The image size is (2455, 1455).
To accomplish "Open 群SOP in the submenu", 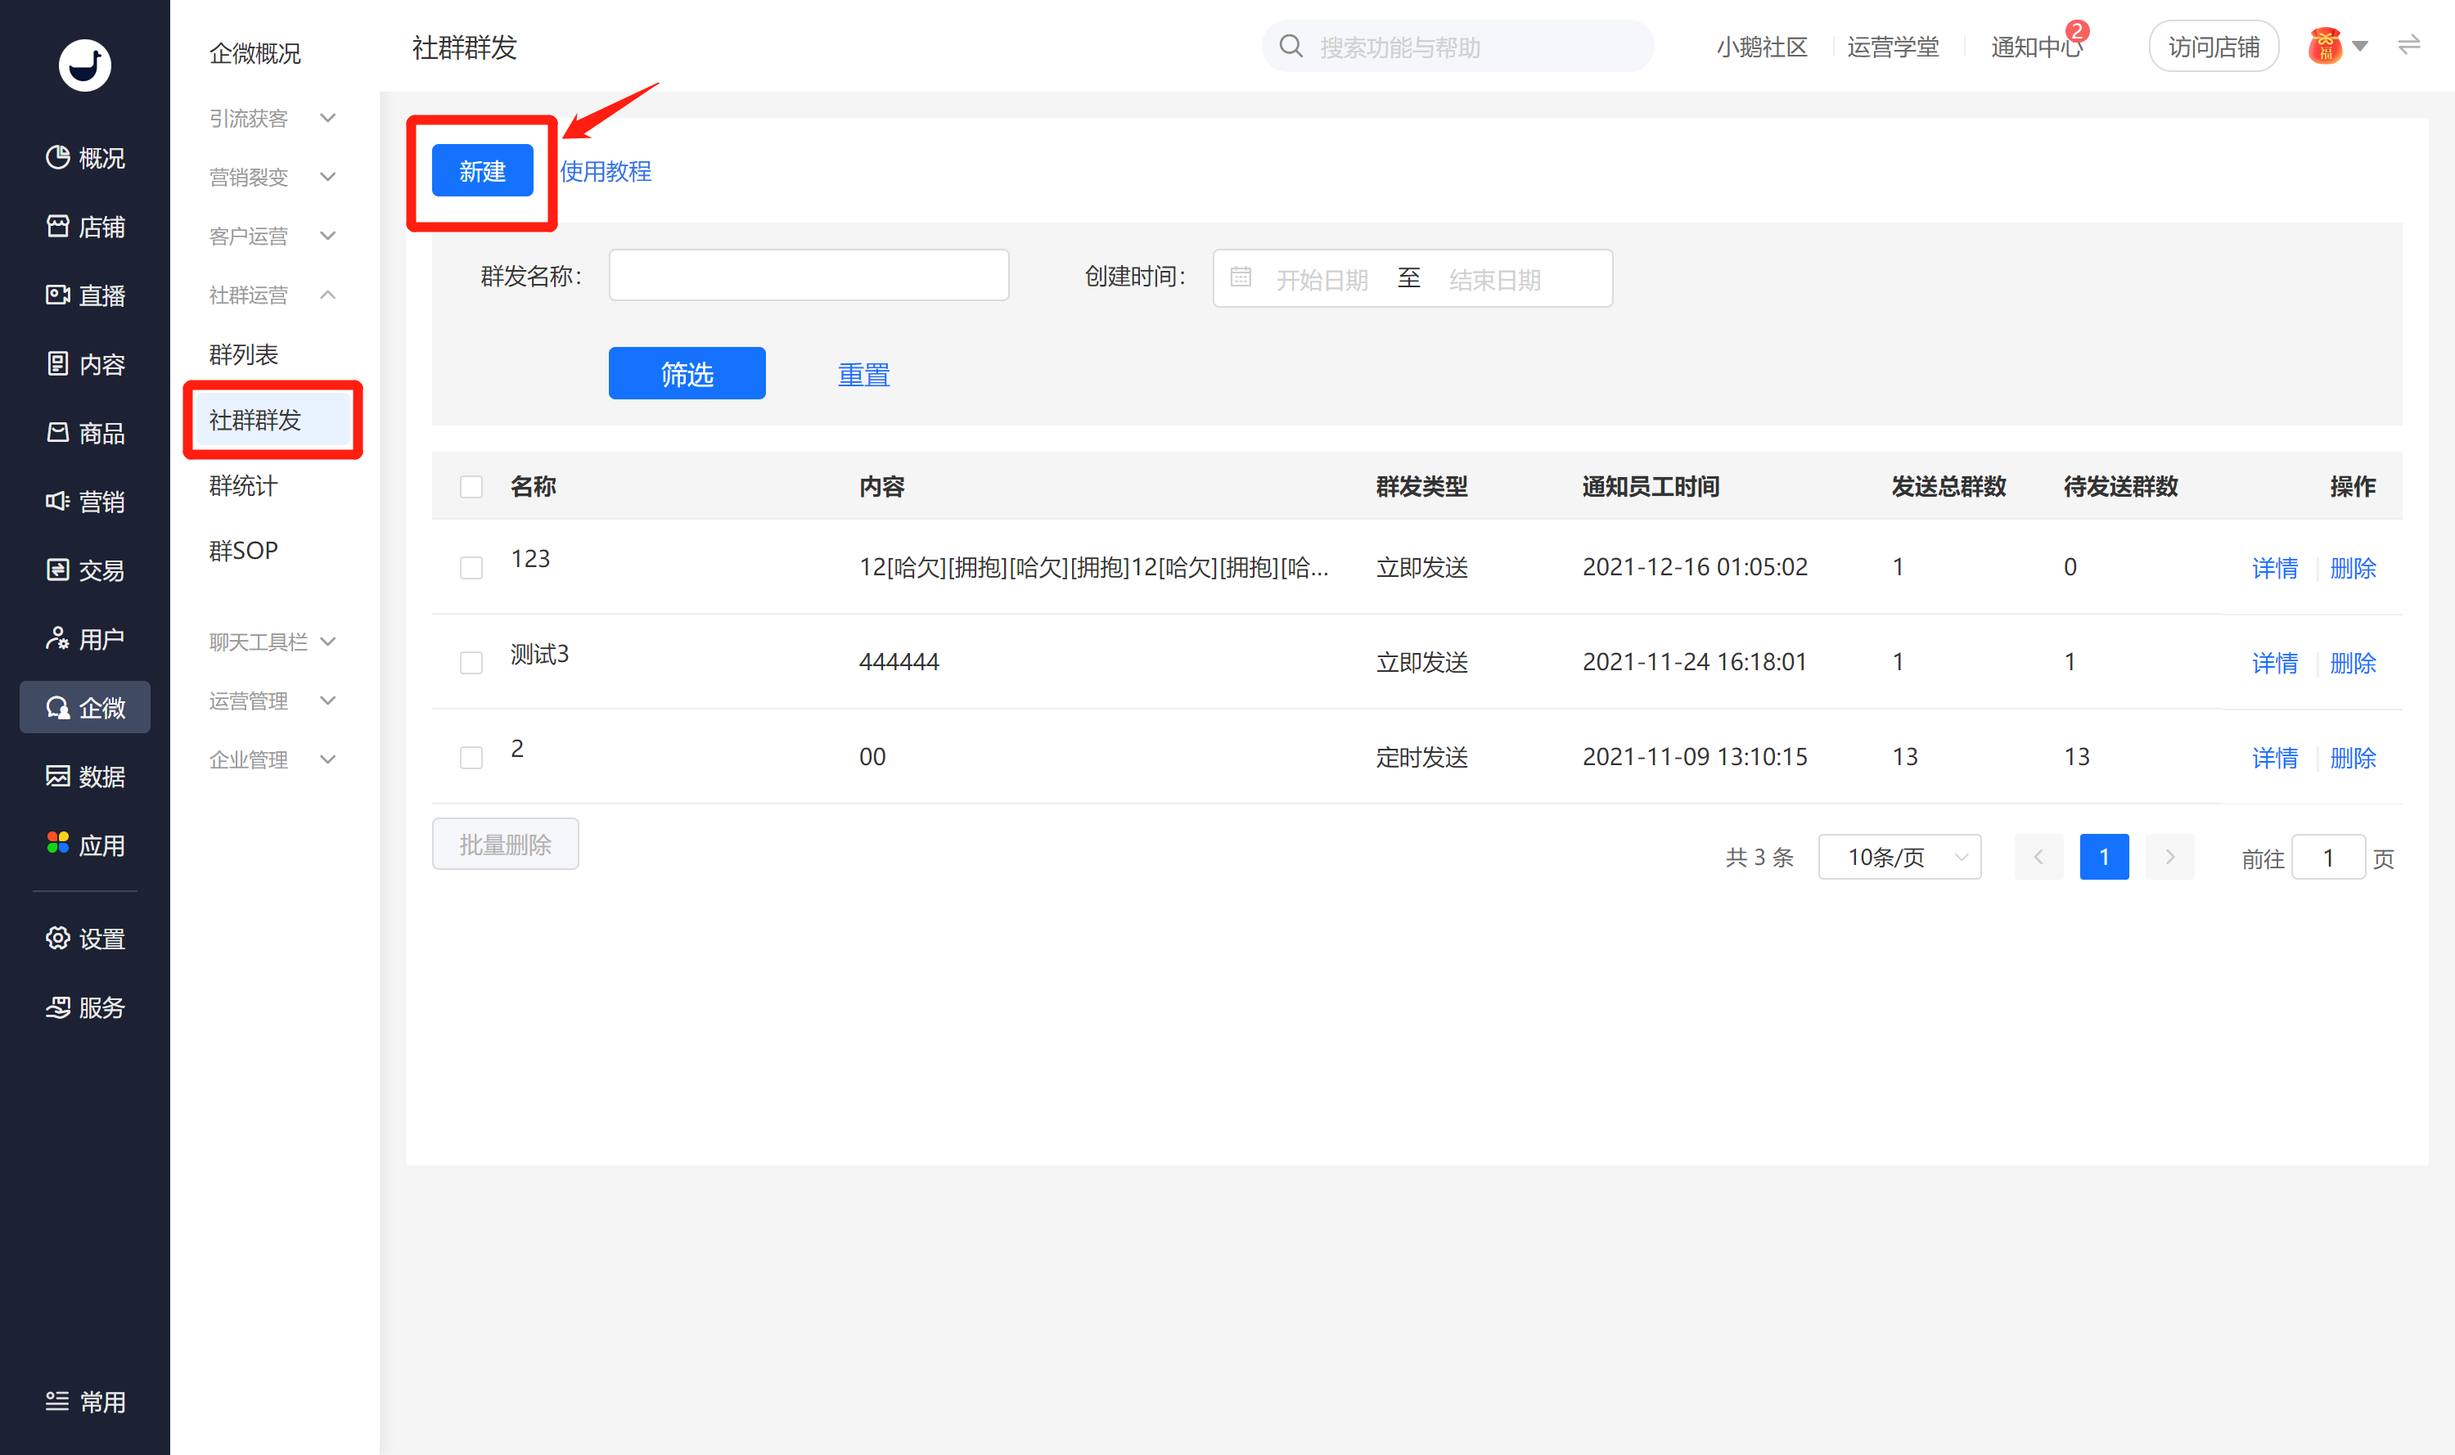I will [x=243, y=550].
